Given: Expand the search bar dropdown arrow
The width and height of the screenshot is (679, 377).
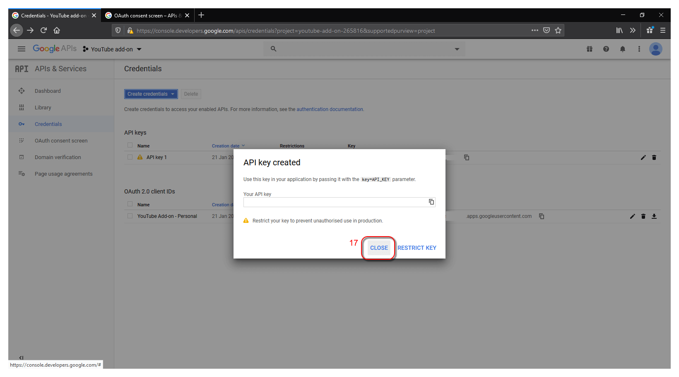Looking at the screenshot, I should click(457, 49).
